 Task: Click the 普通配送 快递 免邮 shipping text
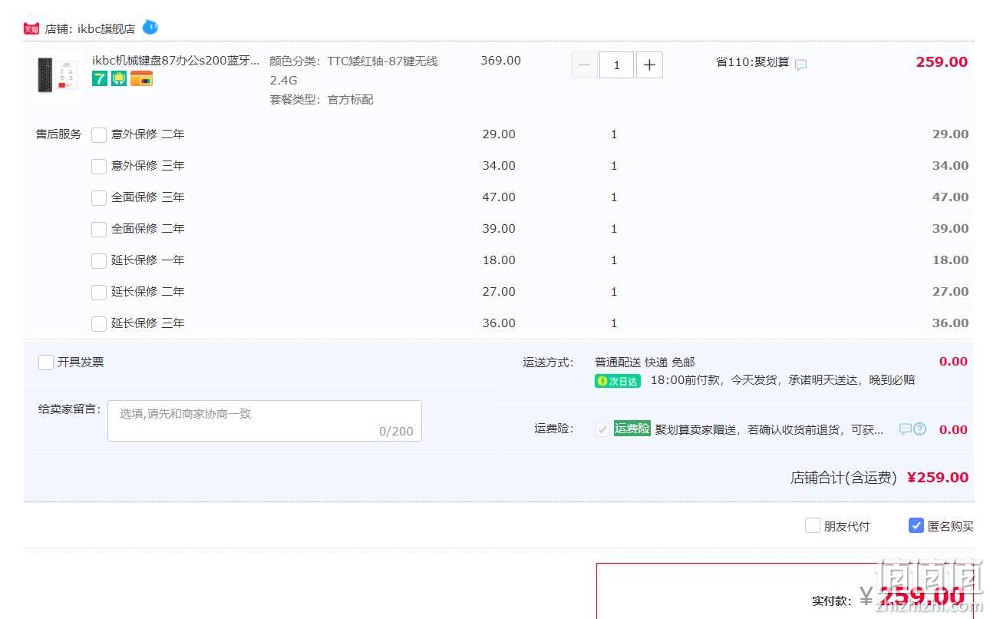(645, 362)
